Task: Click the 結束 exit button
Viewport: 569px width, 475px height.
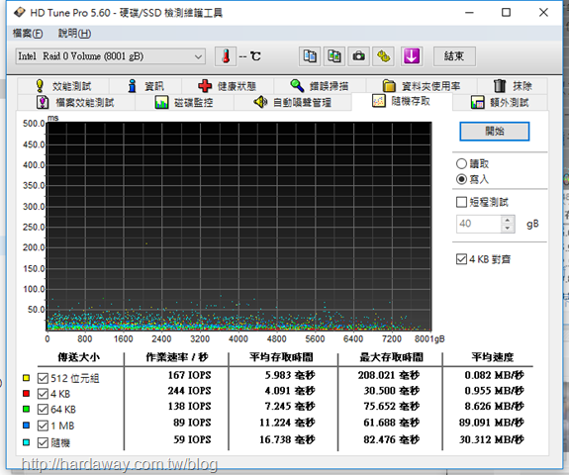Action: pos(454,56)
